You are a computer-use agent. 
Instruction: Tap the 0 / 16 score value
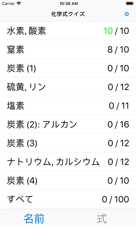coord(118,124)
